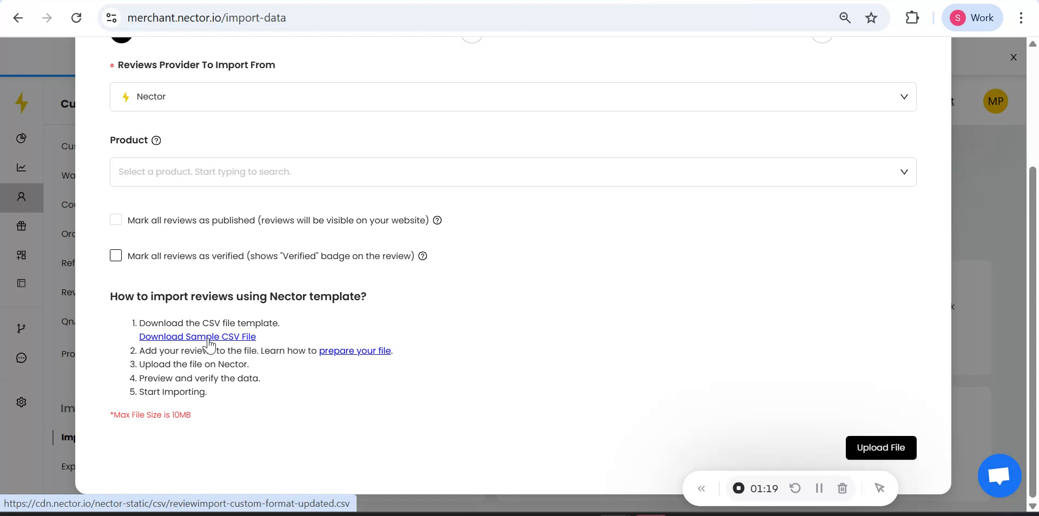
Task: Pause the screen recording
Action: pyautogui.click(x=819, y=488)
